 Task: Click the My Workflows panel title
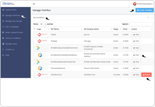(x=39, y=18)
